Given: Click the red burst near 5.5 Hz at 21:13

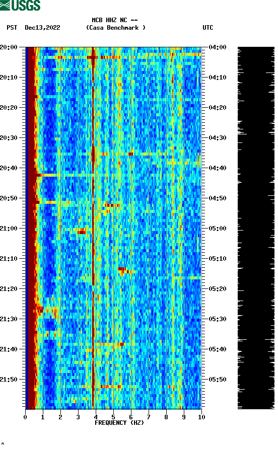Looking at the screenshot, I should click(x=122, y=269).
